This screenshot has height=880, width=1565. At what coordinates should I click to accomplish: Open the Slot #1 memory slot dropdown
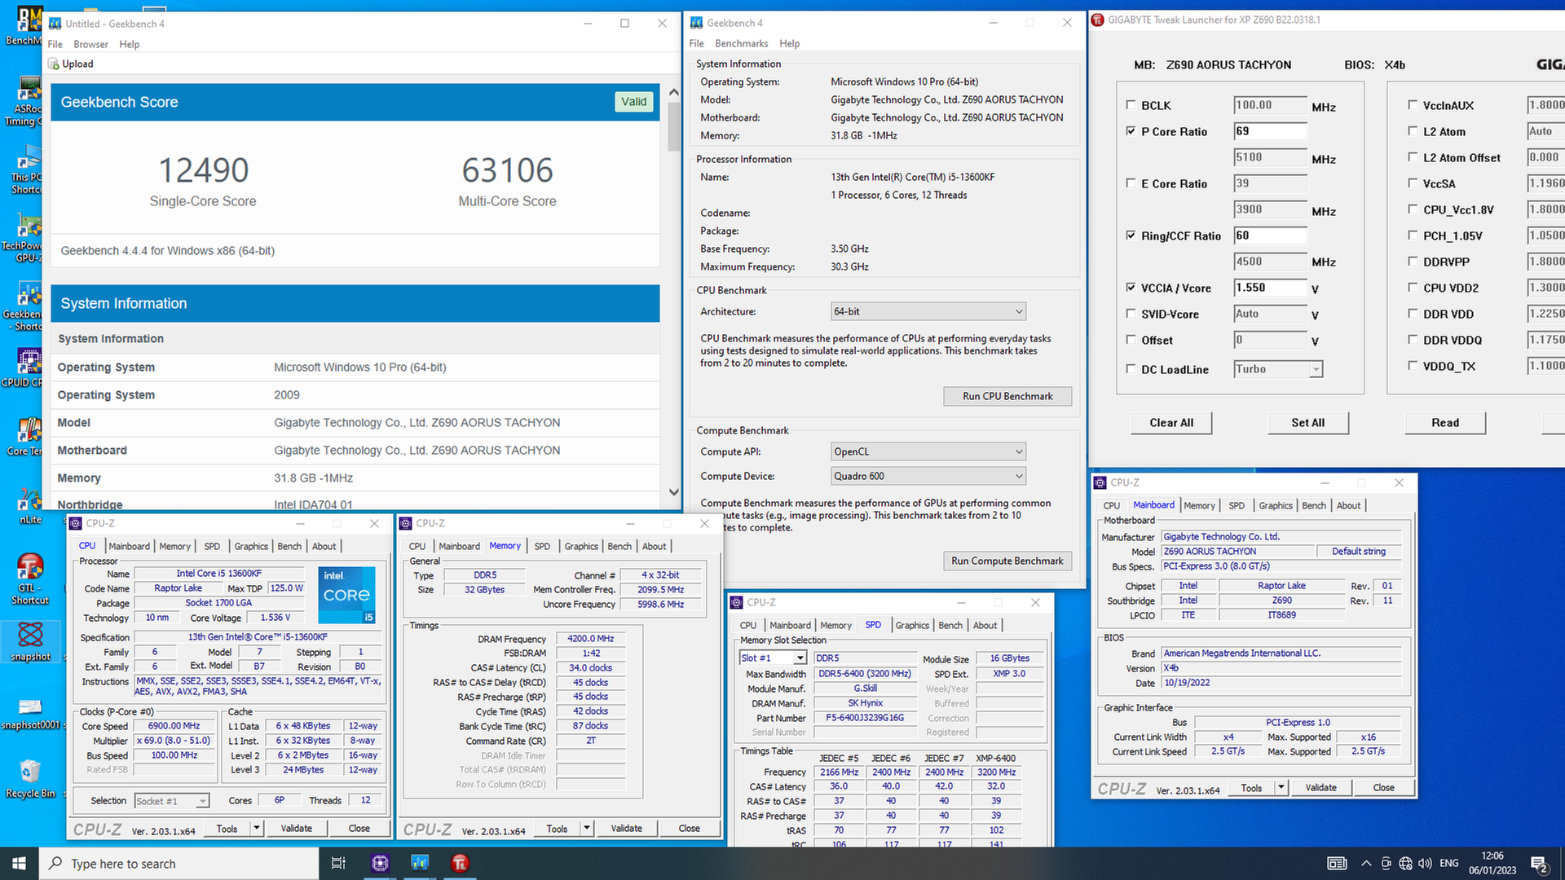pyautogui.click(x=773, y=658)
